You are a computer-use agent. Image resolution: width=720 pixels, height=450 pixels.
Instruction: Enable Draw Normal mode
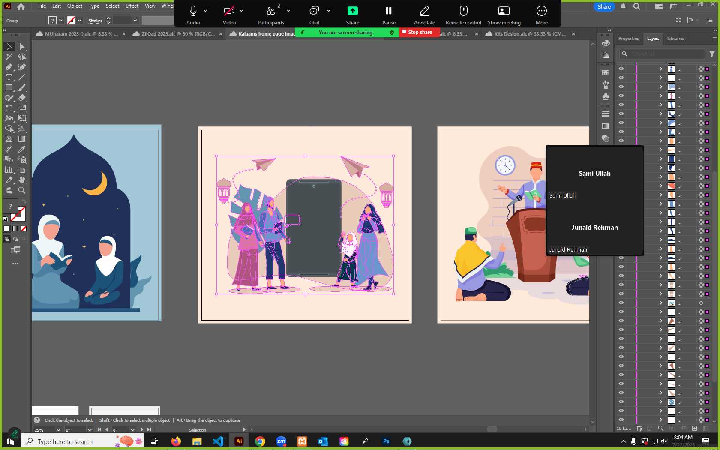click(7, 239)
